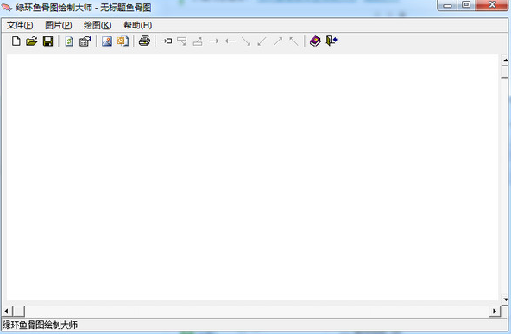Exit the program using door icon
The height and width of the screenshot is (334, 511).
[x=331, y=41]
